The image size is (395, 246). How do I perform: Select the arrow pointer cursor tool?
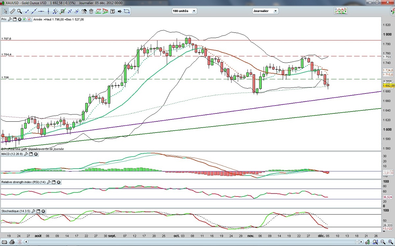5,11
